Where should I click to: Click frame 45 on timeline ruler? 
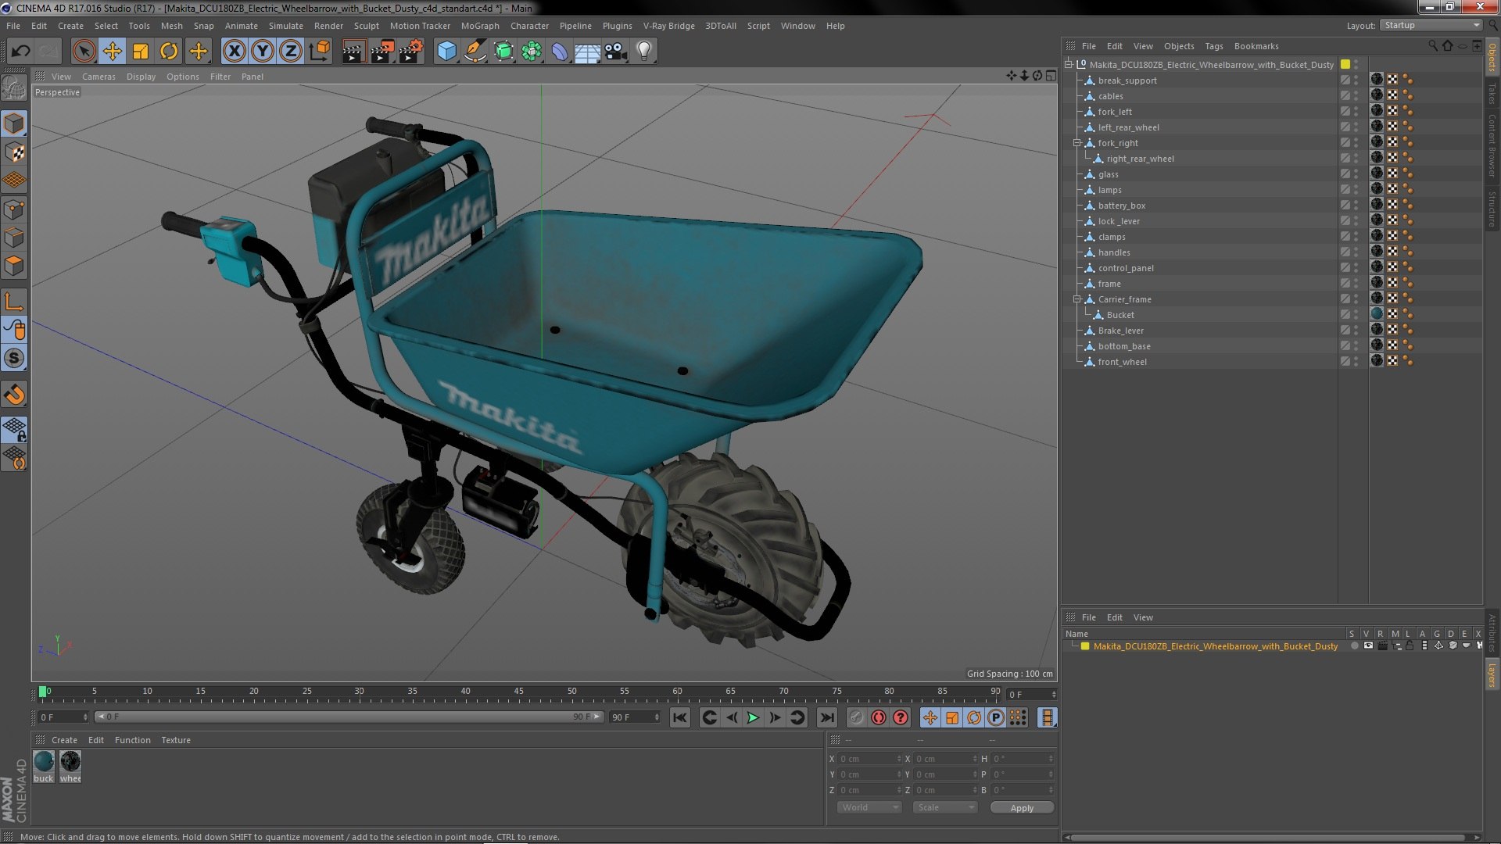(518, 692)
